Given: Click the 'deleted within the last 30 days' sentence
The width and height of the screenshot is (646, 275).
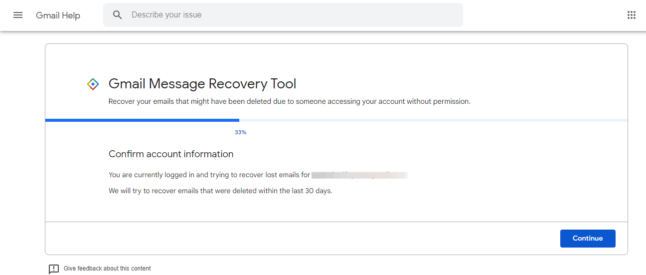Looking at the screenshot, I should pyautogui.click(x=220, y=191).
